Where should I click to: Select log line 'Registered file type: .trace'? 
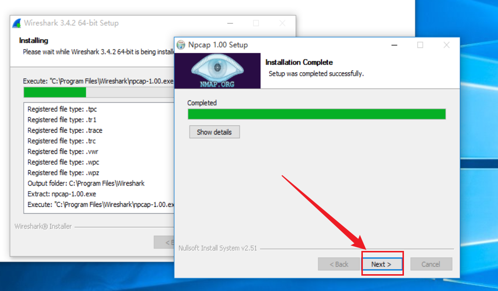click(65, 130)
